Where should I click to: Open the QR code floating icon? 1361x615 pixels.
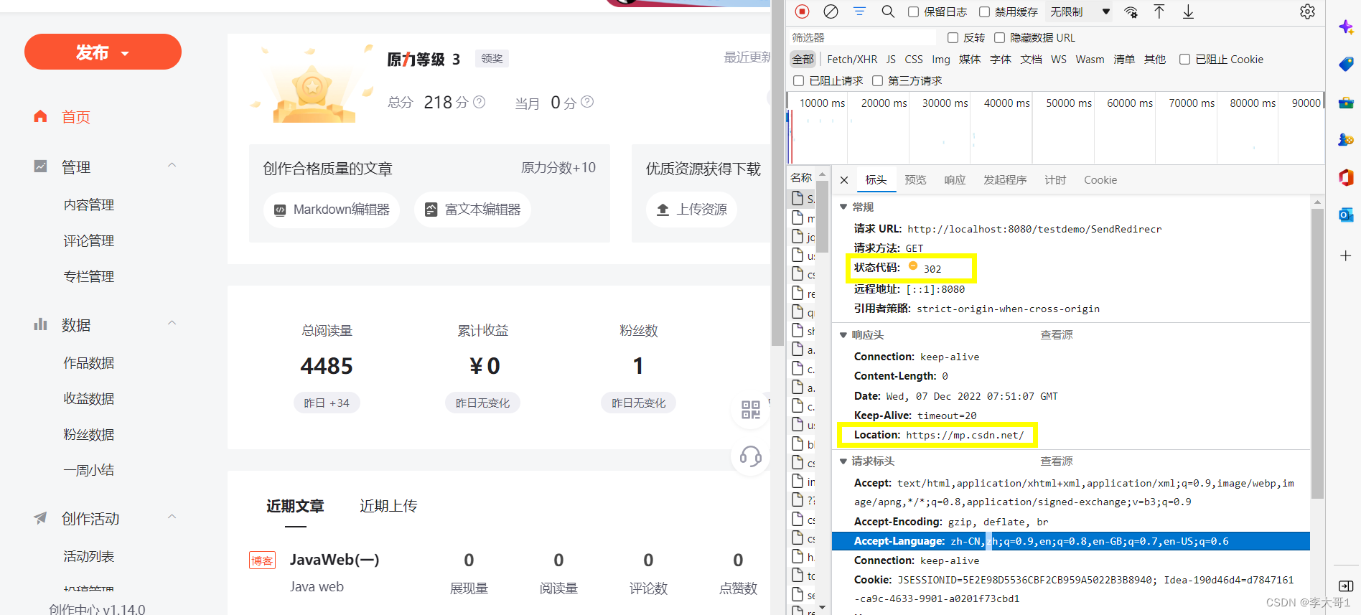(751, 410)
